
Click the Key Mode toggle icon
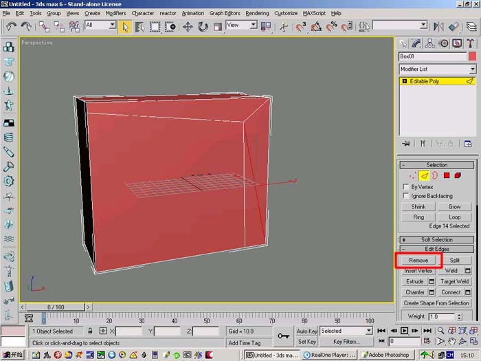[x=381, y=341]
